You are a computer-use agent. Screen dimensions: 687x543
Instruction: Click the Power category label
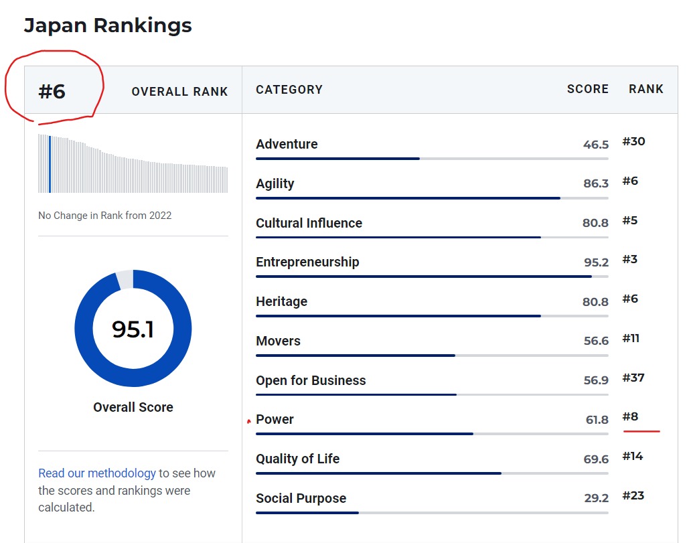(x=275, y=419)
